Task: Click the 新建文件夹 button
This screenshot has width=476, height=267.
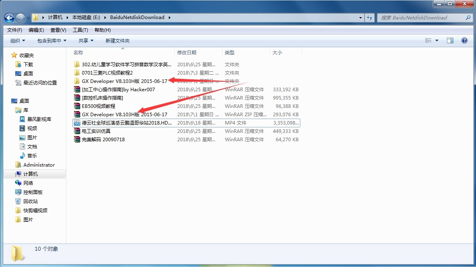Action: point(117,40)
